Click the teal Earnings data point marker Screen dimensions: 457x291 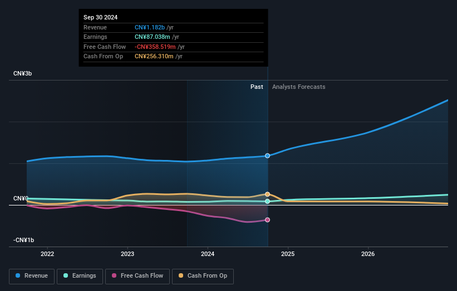tap(267, 201)
